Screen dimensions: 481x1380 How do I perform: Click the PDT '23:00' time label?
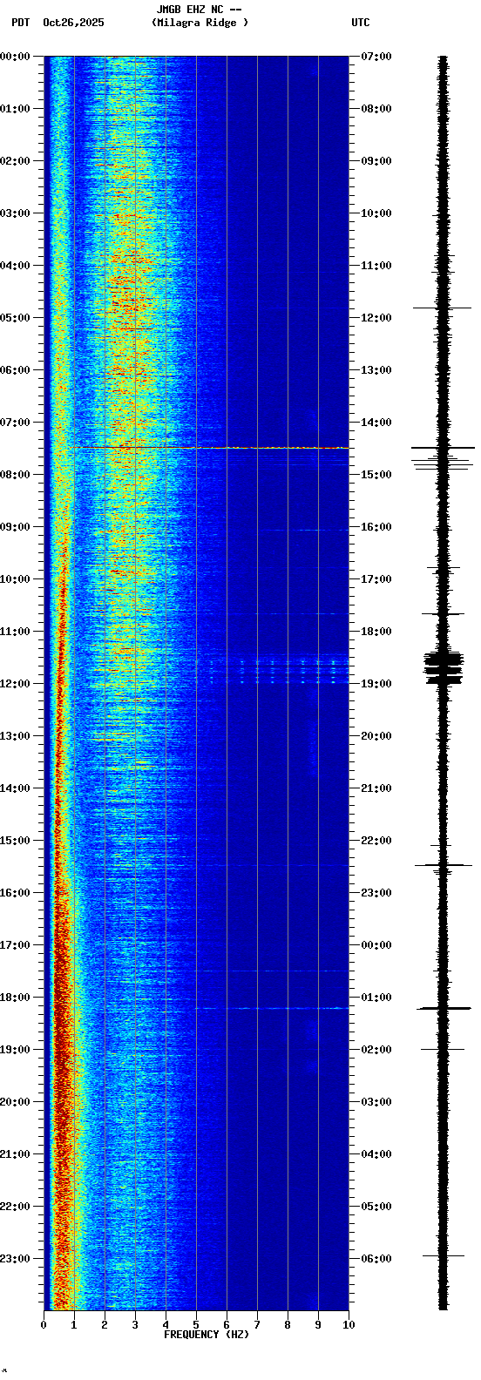tap(15, 1259)
